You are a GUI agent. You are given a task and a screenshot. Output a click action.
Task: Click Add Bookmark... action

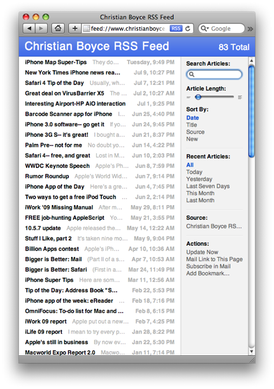click(x=208, y=273)
